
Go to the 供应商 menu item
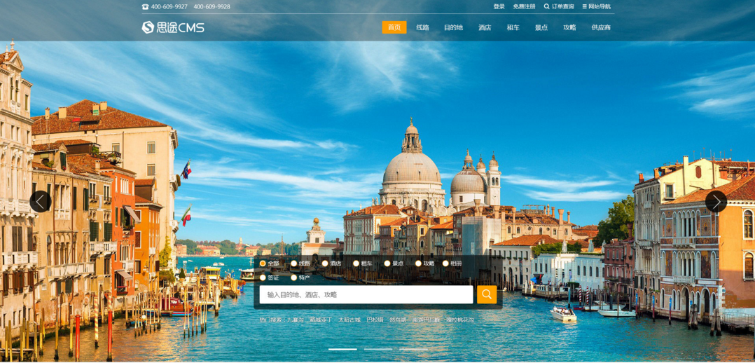(600, 27)
